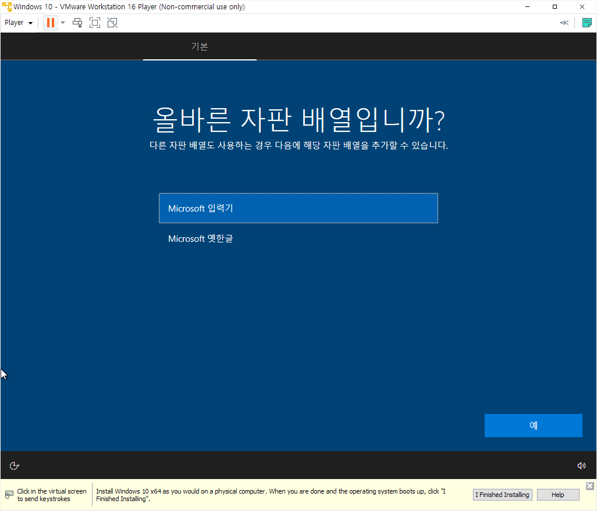Pause the virtual machine
The height and width of the screenshot is (511, 597).
click(x=50, y=23)
